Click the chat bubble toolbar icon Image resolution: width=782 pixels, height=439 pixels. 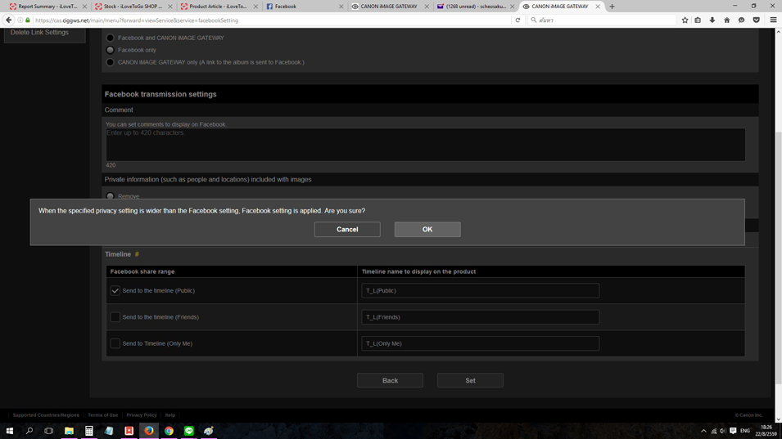tap(742, 20)
